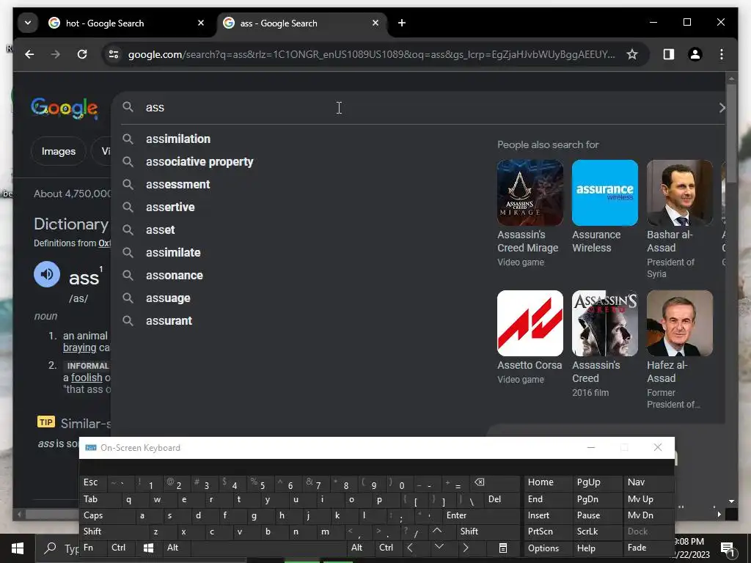The width and height of the screenshot is (751, 563).
Task: Click Tab key on On-Screen Keyboard
Action: click(98, 499)
